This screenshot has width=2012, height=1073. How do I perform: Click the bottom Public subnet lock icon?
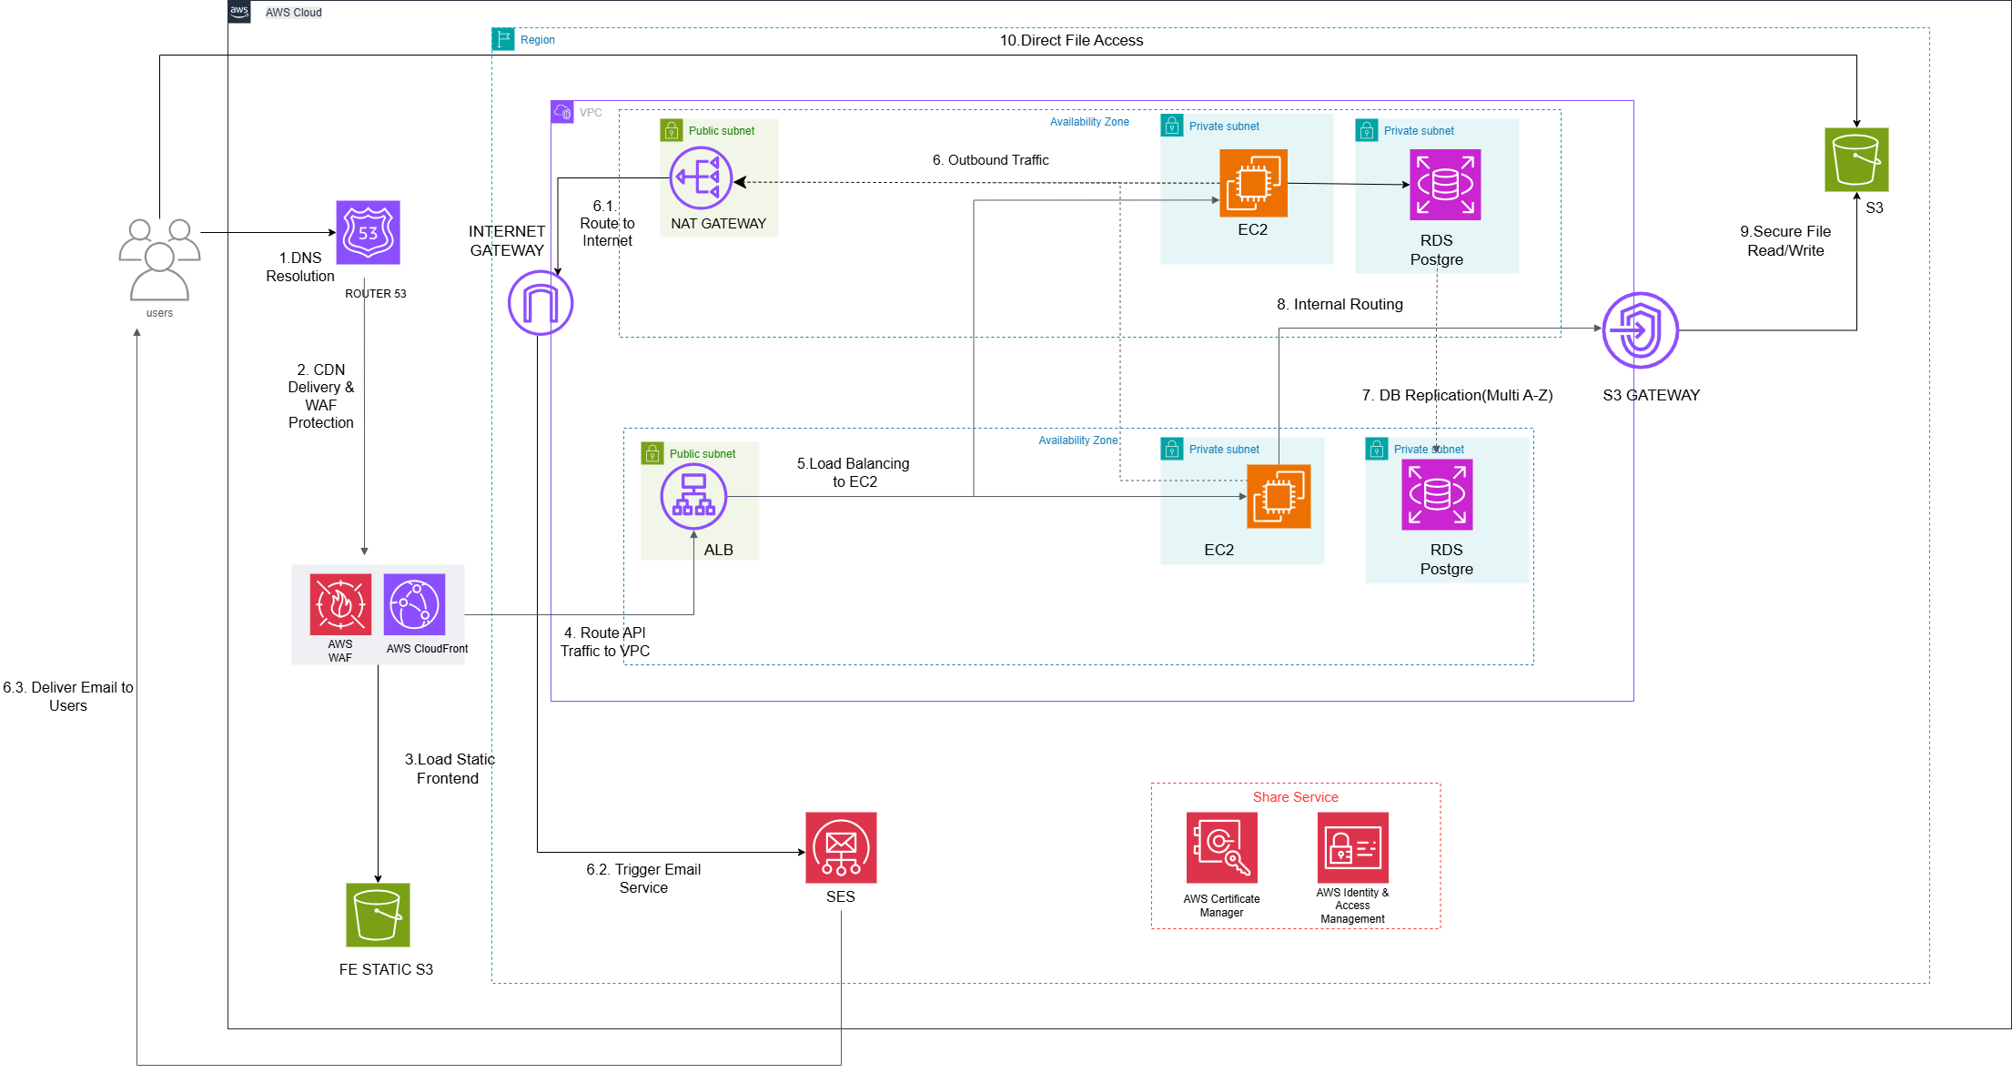pos(652,453)
